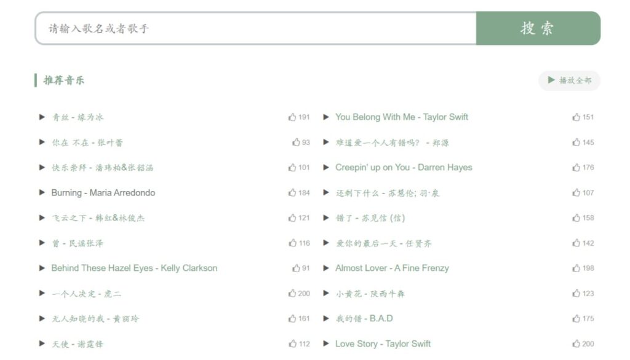The width and height of the screenshot is (630, 360).
Task: Like Almost Lover with 198 likes
Action: pyautogui.click(x=576, y=268)
